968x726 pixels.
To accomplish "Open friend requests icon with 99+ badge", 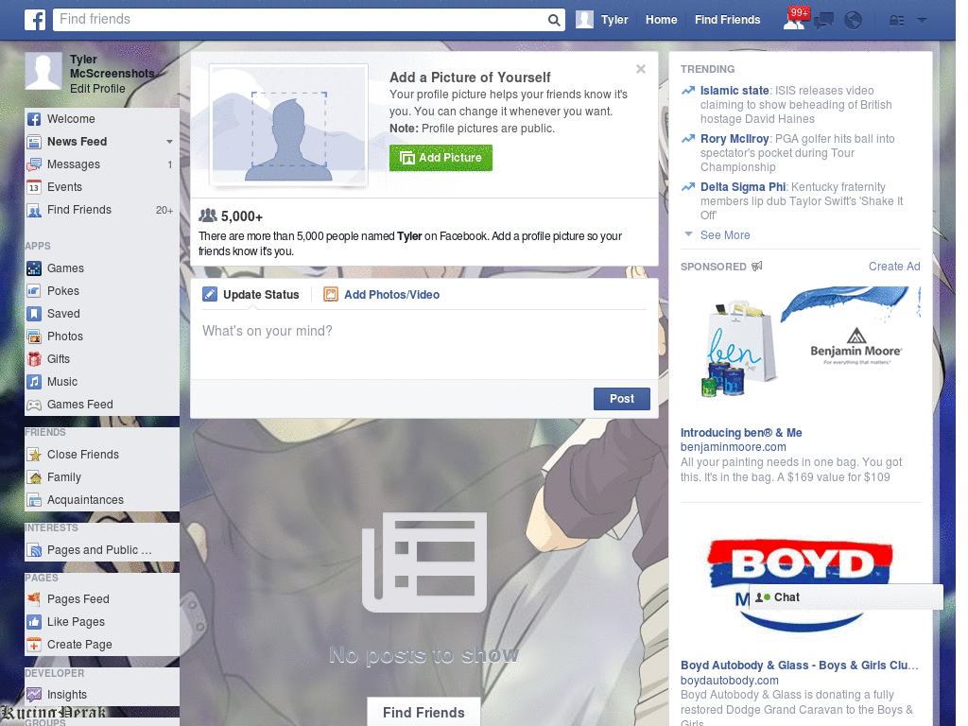I will point(794,19).
